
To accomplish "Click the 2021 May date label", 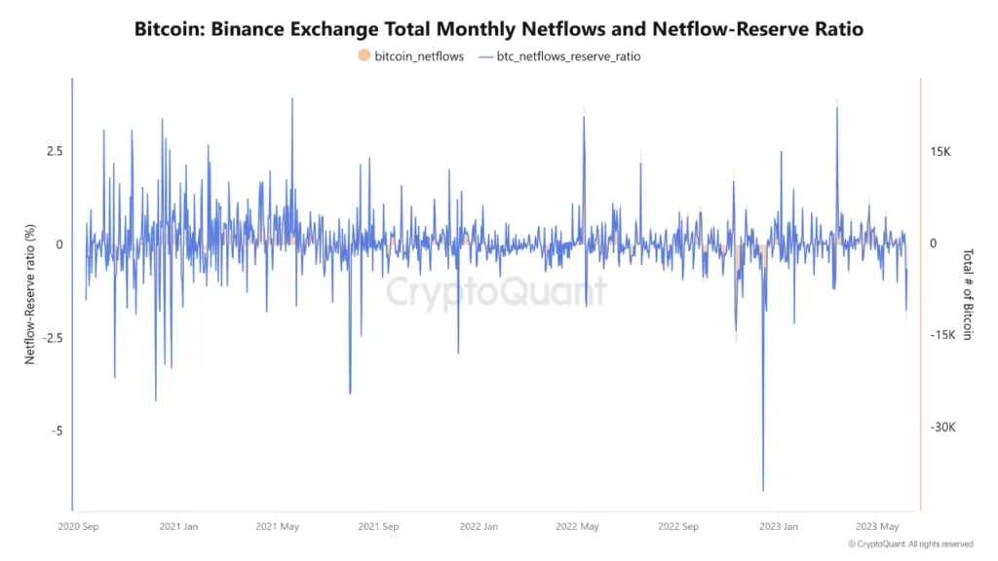I will [x=278, y=526].
